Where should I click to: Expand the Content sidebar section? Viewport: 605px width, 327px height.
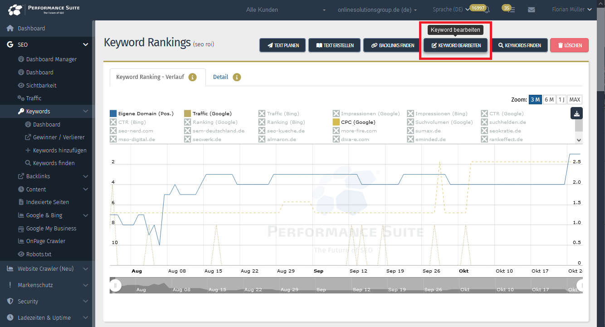[x=85, y=189]
